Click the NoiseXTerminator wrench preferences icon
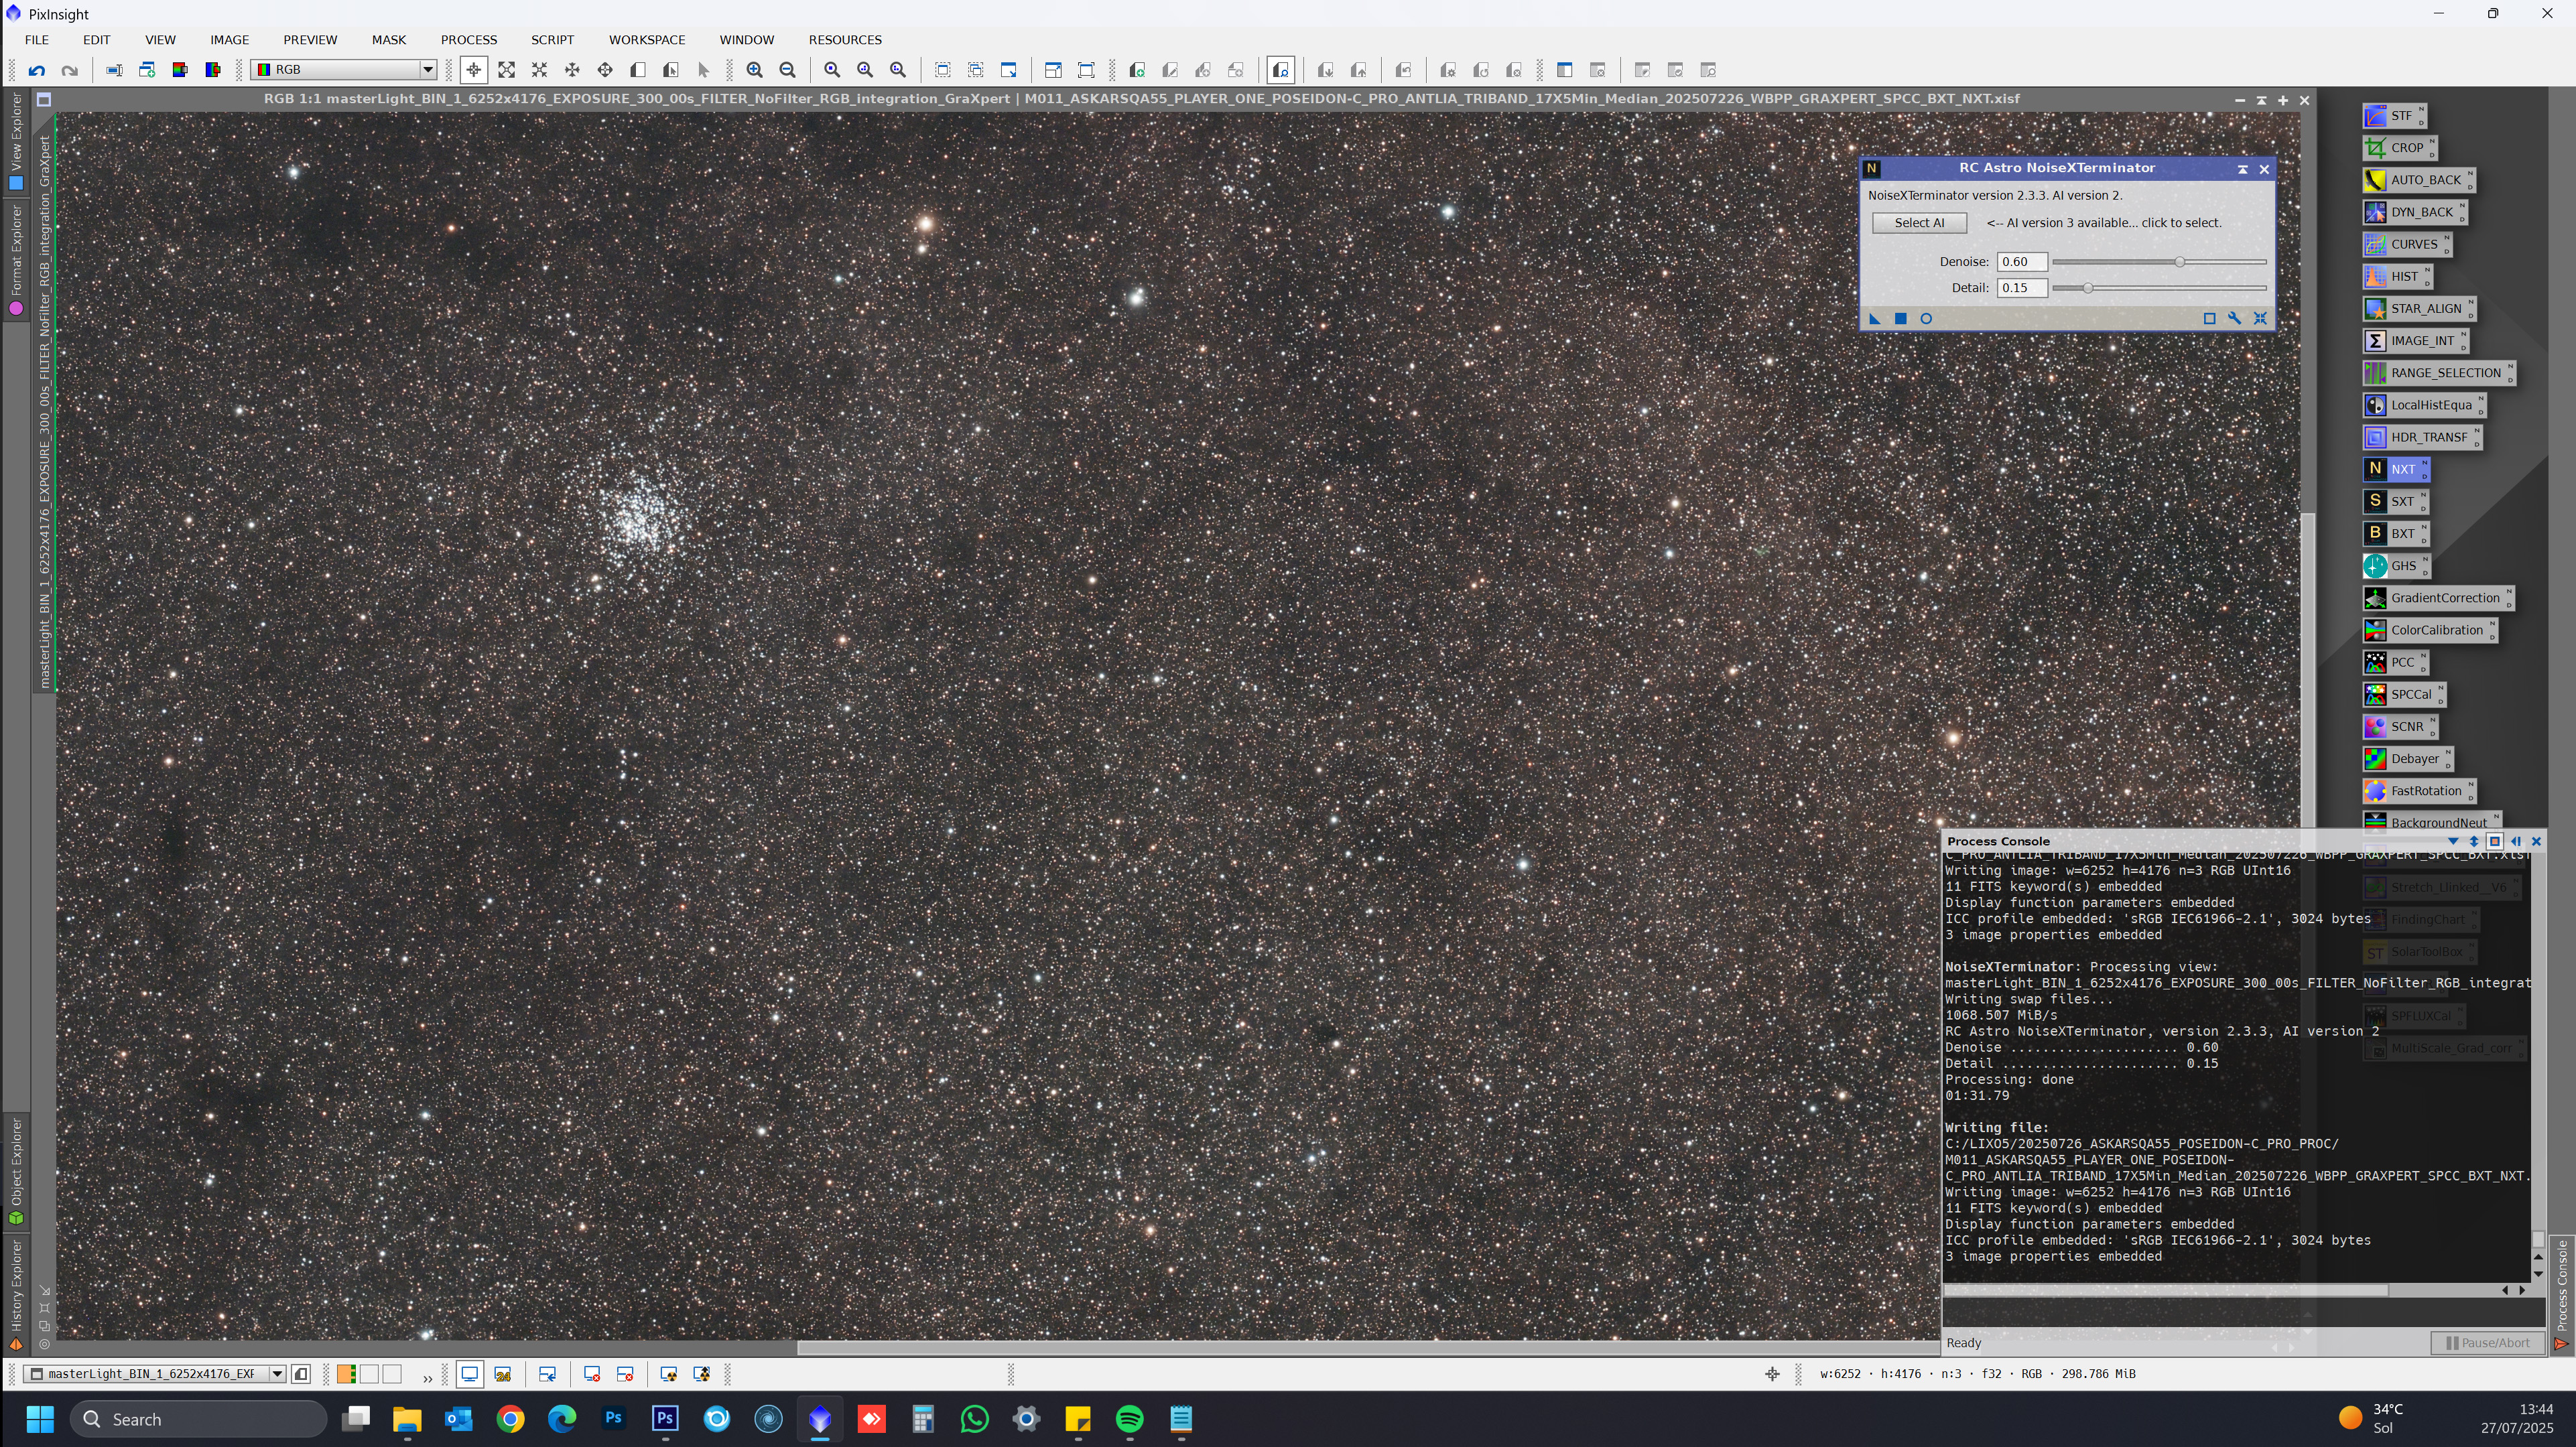The width and height of the screenshot is (2576, 1447). [x=2235, y=319]
